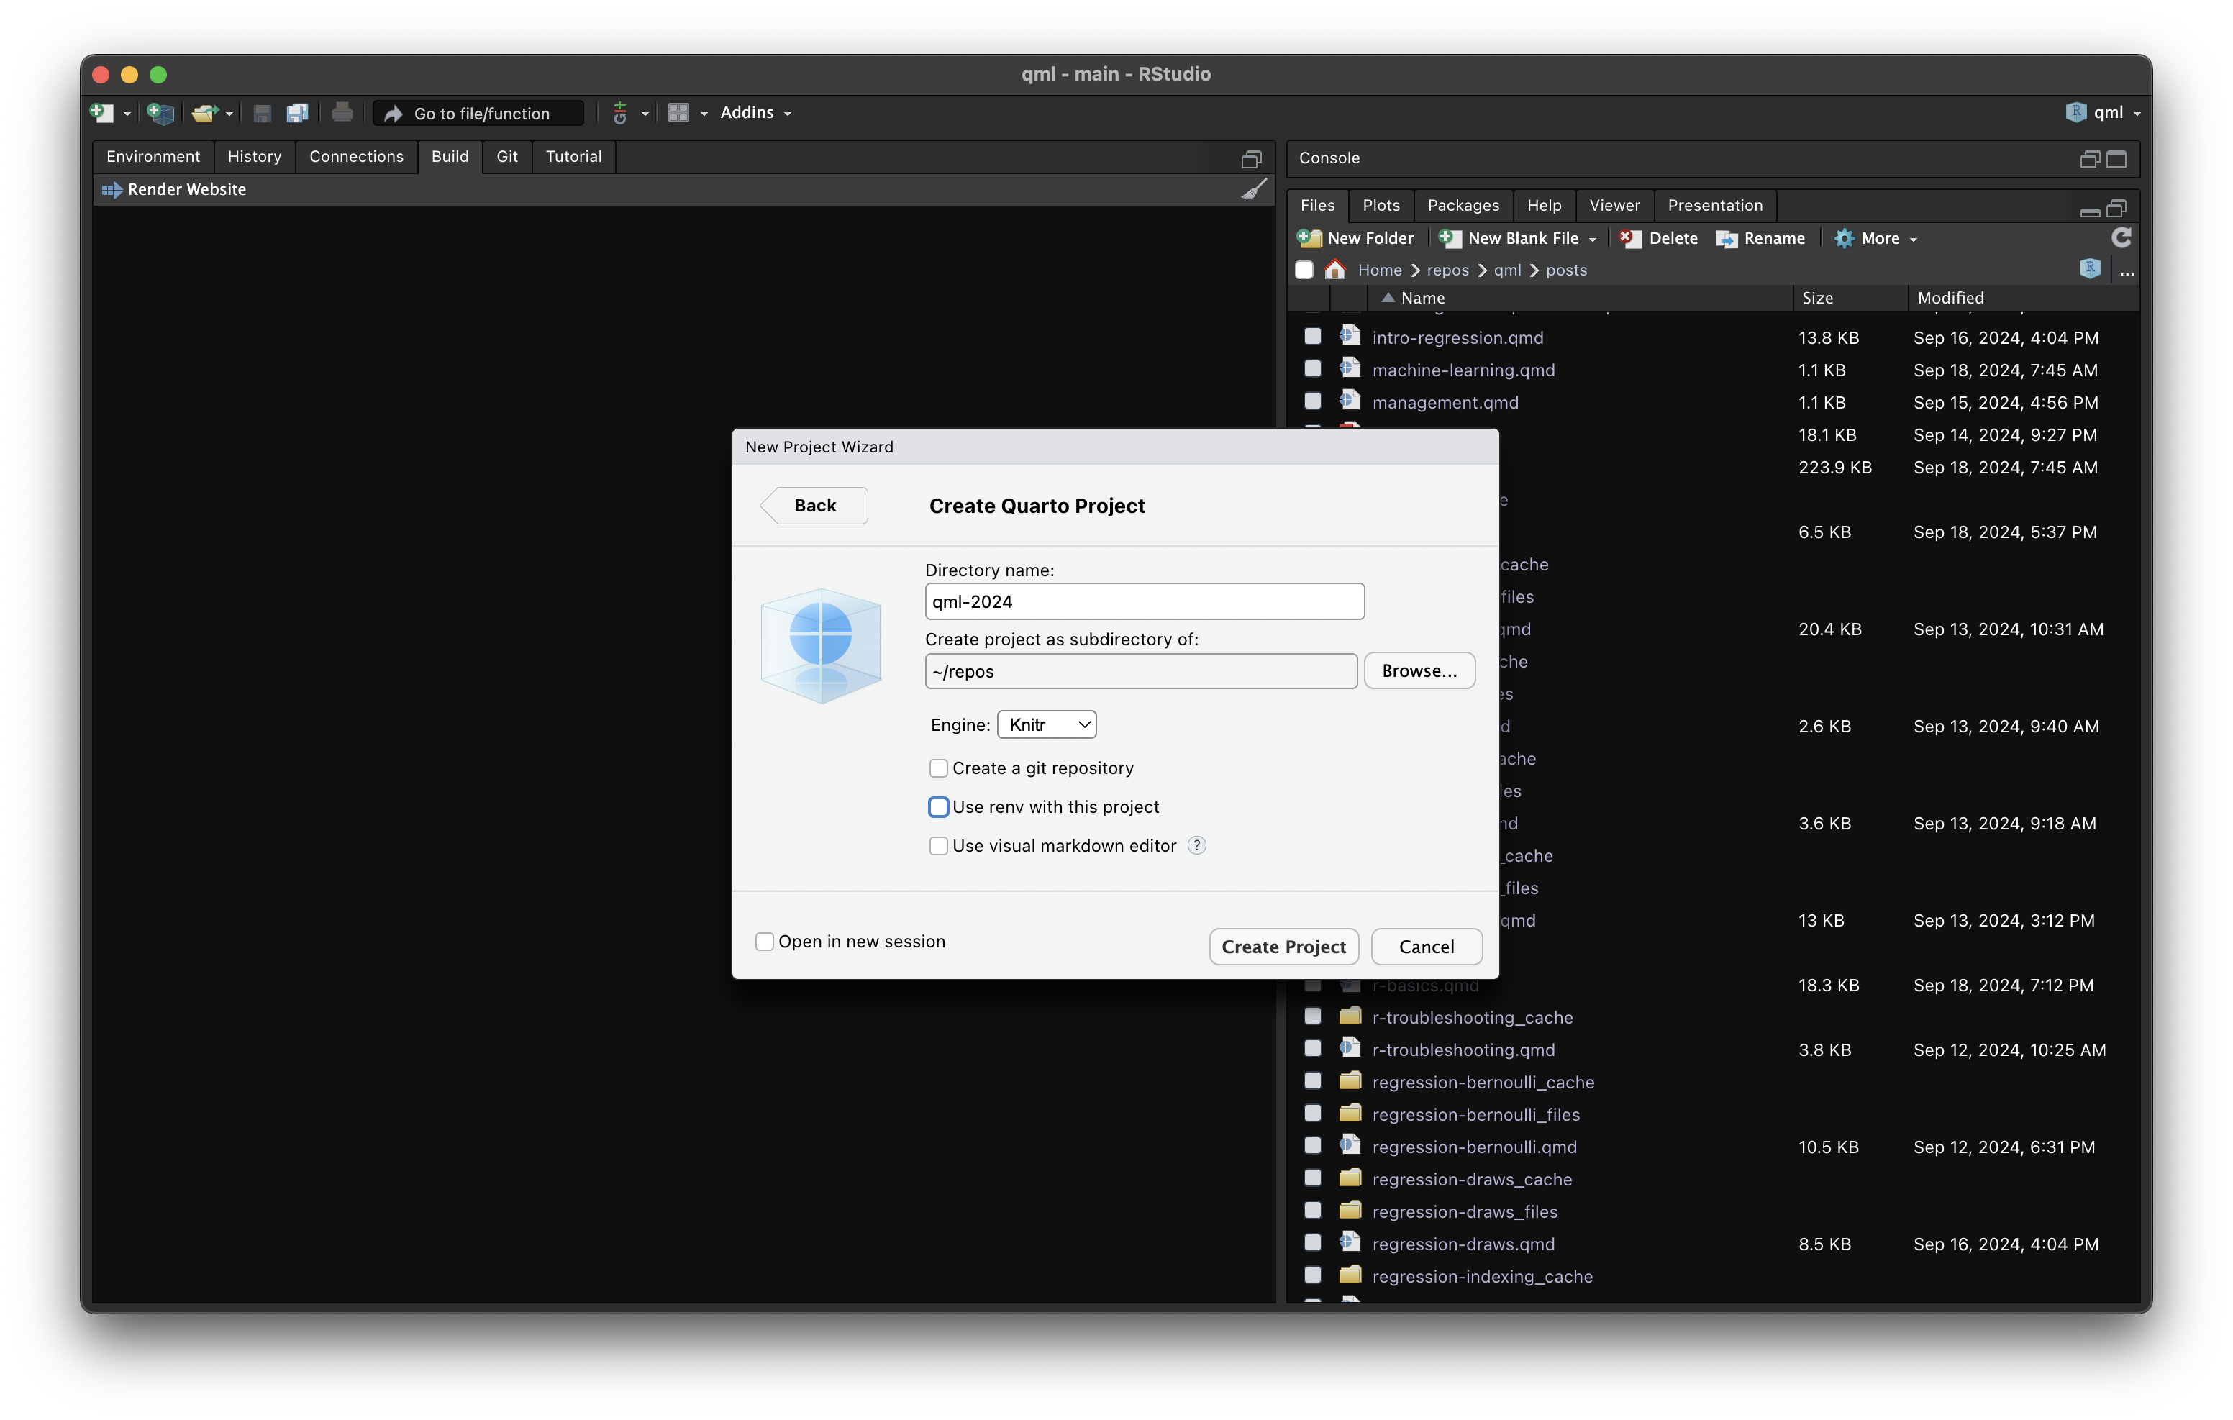Click visual markdown editor help icon
2233x1420 pixels.
(1197, 846)
